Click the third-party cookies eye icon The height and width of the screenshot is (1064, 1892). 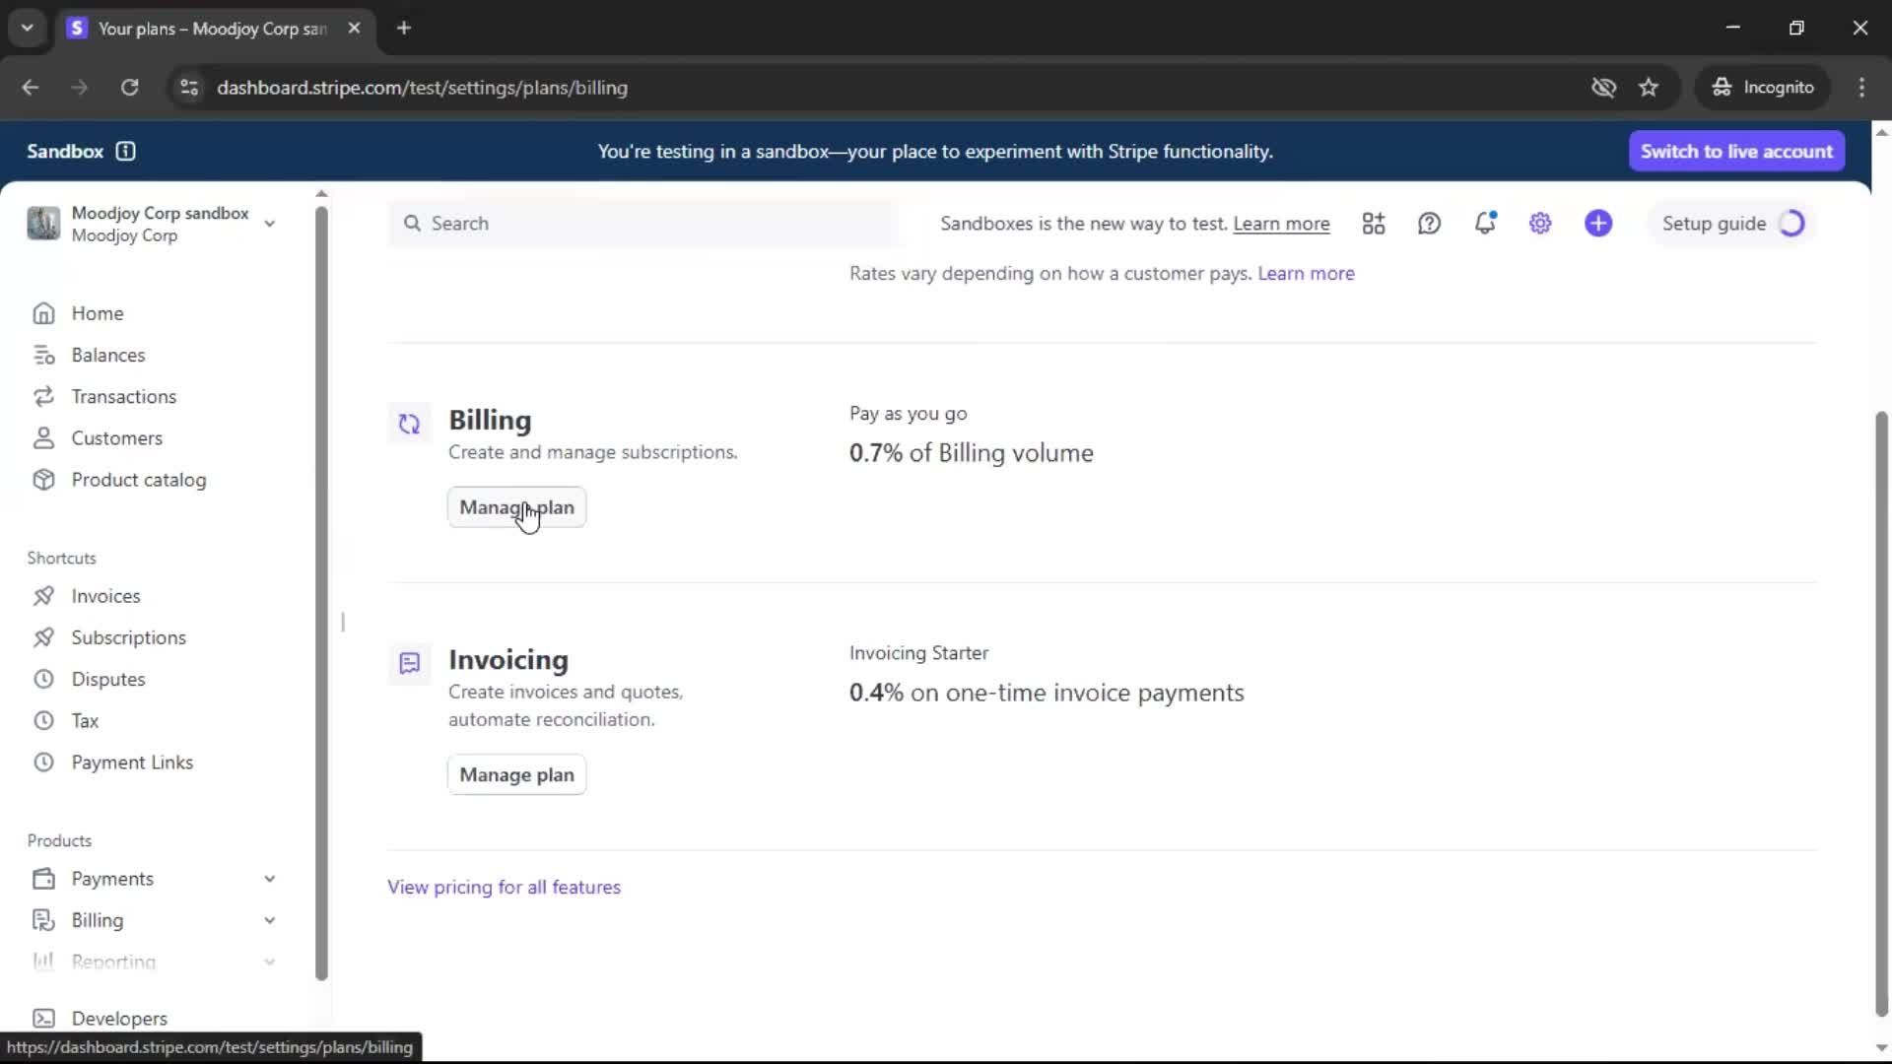[1603, 88]
